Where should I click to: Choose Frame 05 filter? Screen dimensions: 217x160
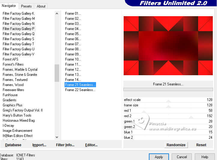click(73, 34)
